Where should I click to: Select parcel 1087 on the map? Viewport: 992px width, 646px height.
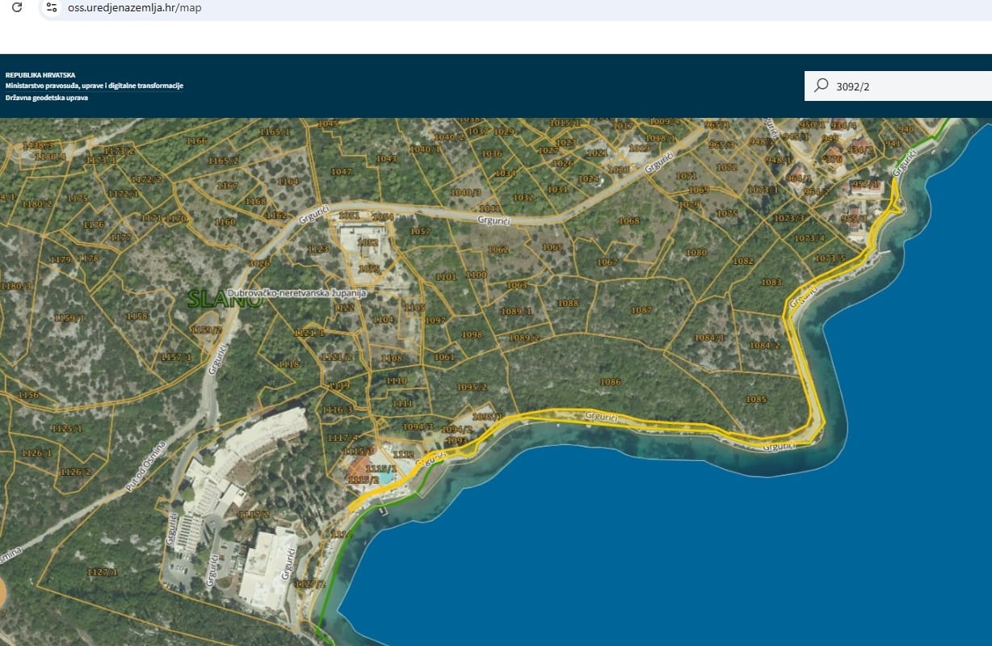tap(641, 310)
